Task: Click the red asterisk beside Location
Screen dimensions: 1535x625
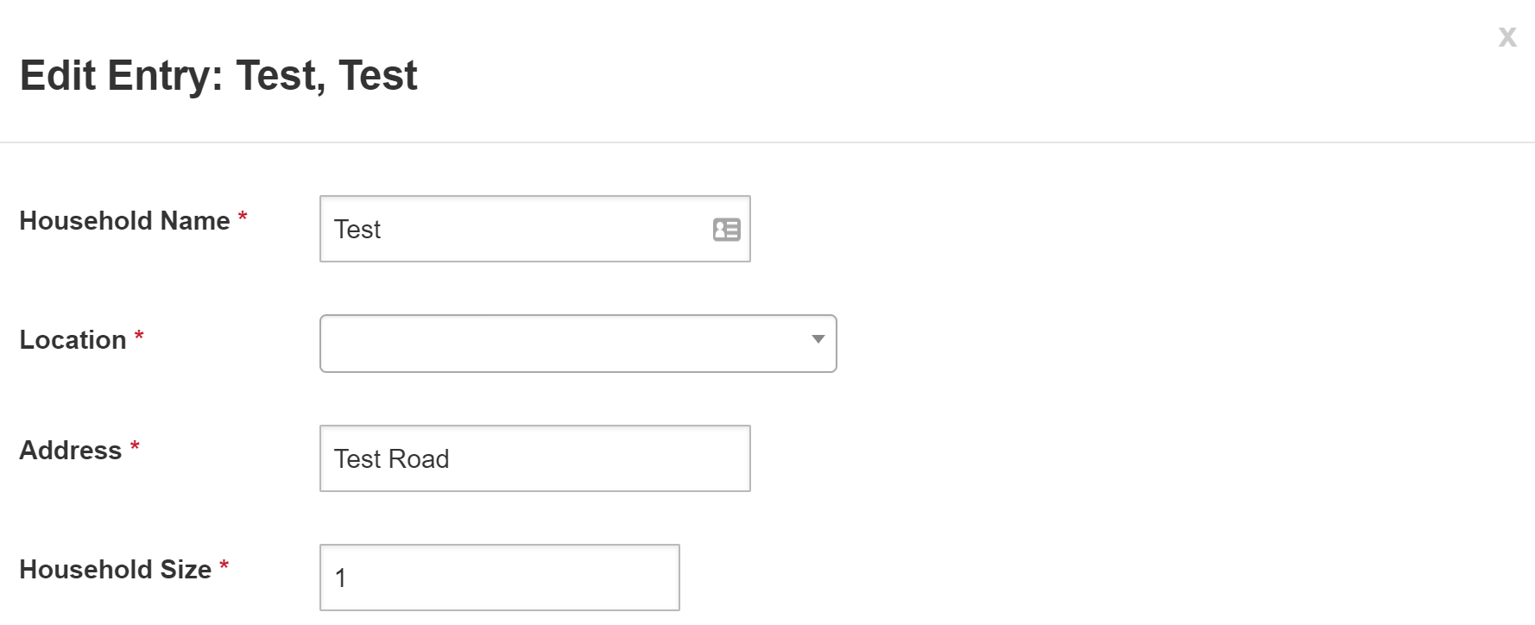Action: pos(139,335)
